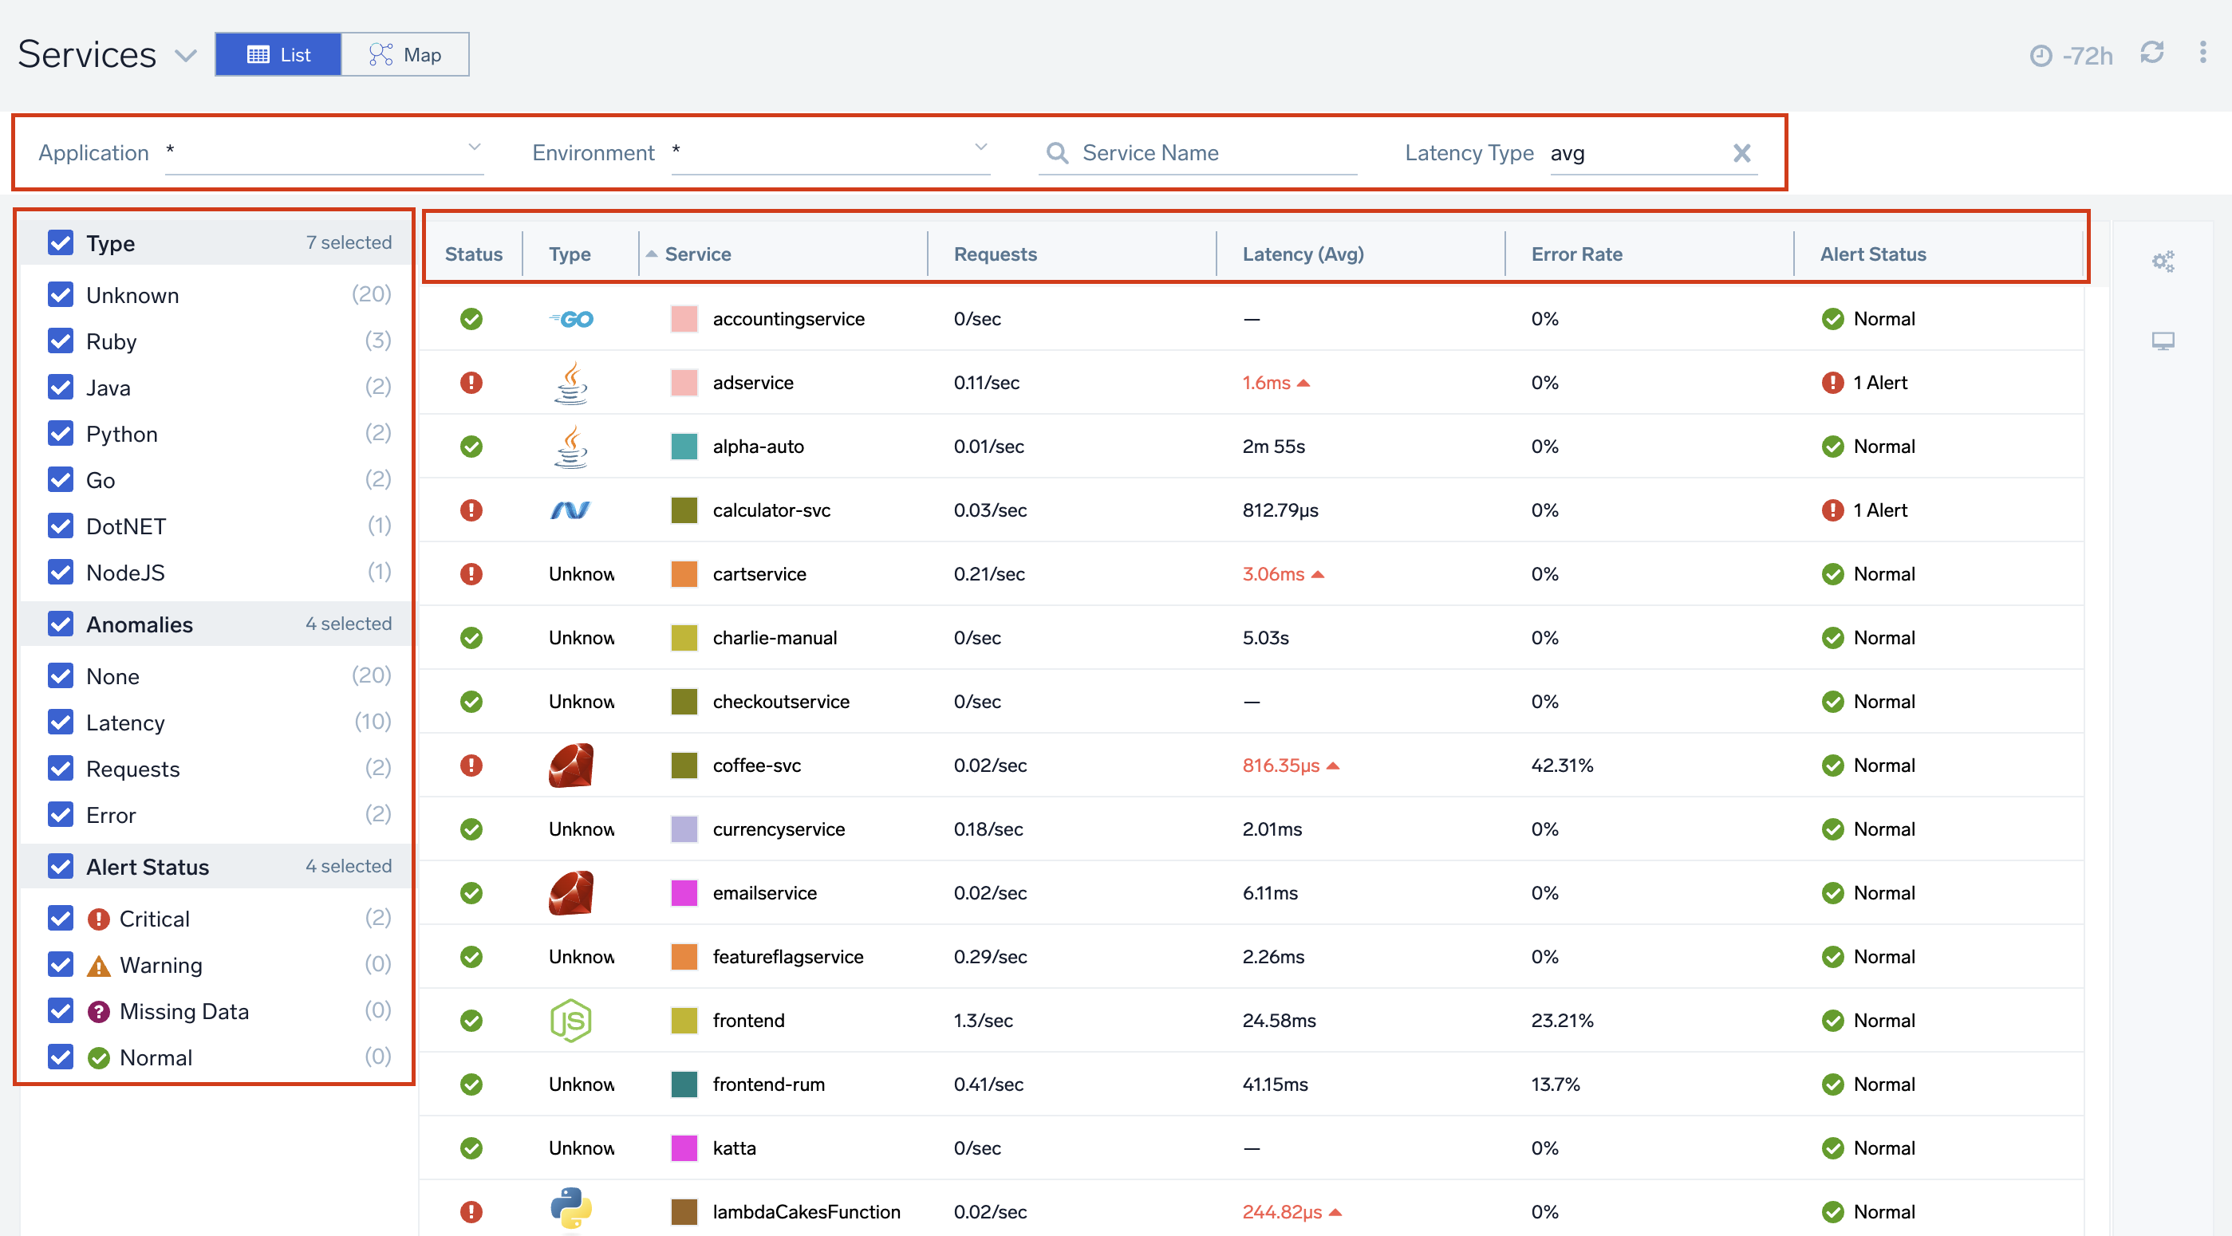2232x1236 pixels.
Task: Click the red alert status icon on cartservice row
Action: click(x=471, y=573)
